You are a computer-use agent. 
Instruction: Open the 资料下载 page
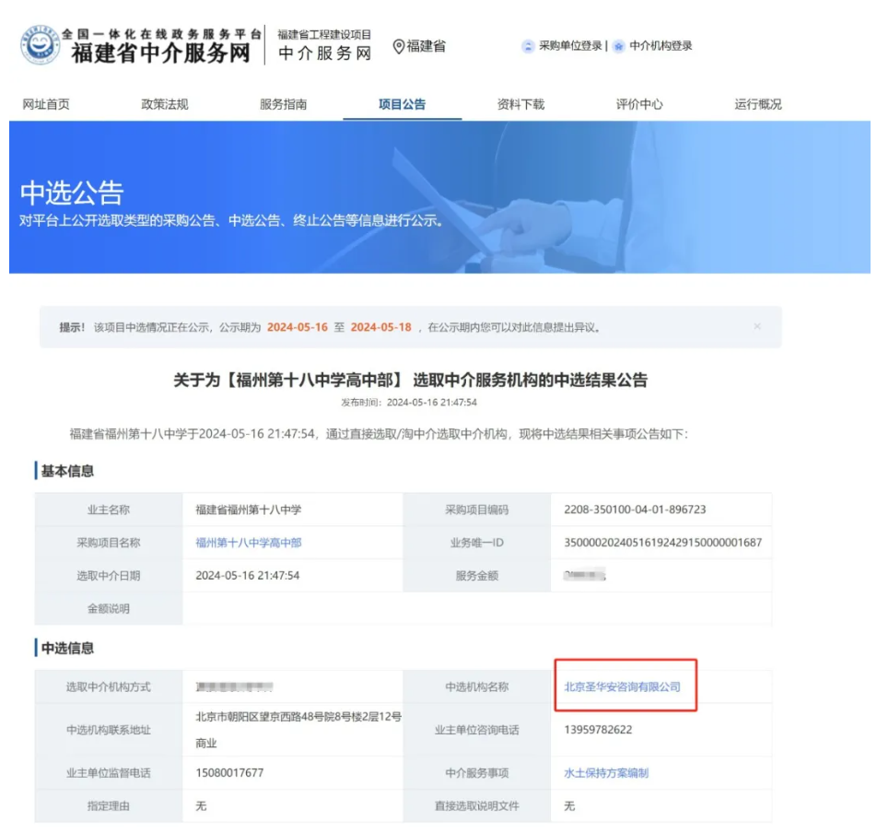(521, 104)
